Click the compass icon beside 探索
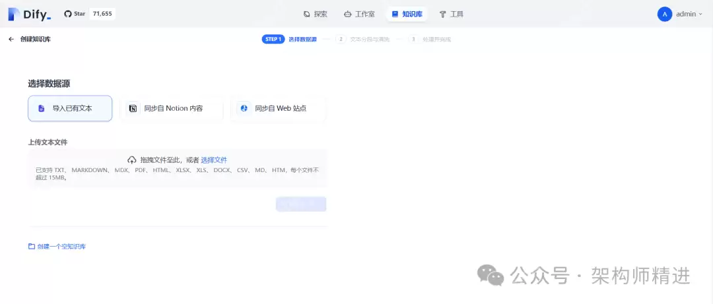 point(307,14)
